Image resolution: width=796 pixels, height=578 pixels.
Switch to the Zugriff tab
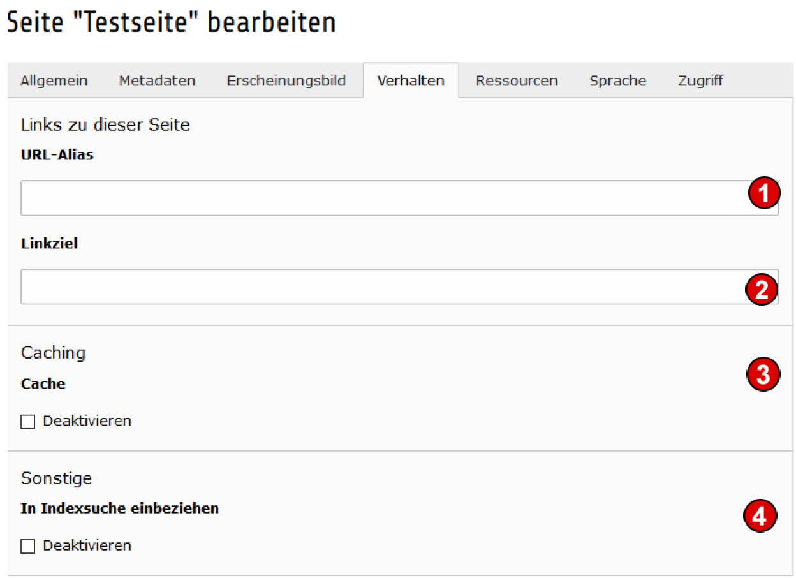pos(700,80)
